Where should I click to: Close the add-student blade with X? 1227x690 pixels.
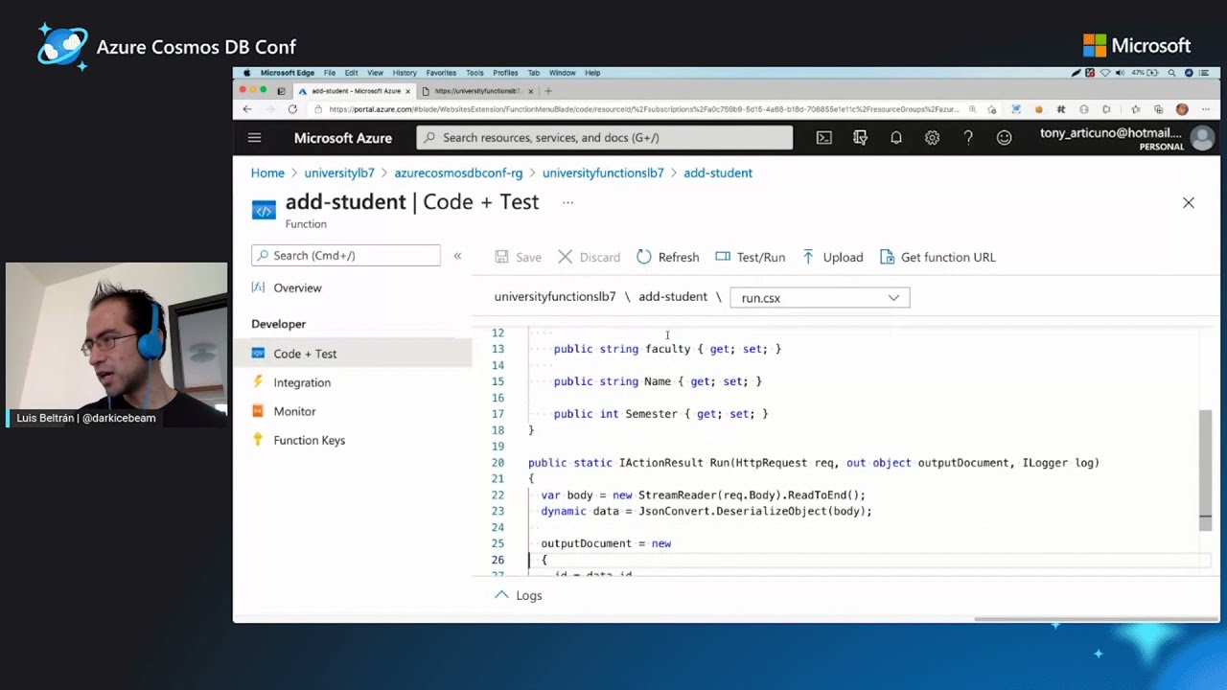(1189, 202)
